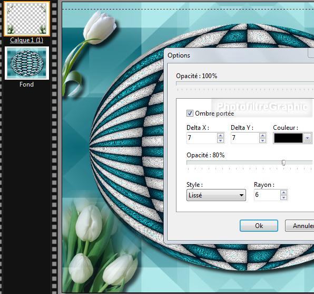This screenshot has height=294, width=314.
Task: Decrease Delta Y with down arrow
Action: 262,140
